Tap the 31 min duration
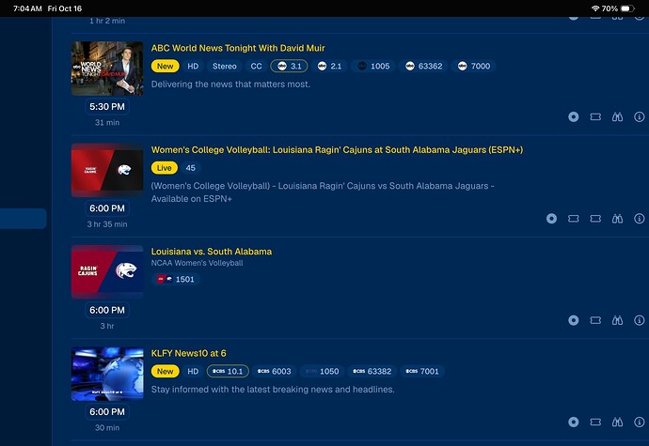Screen dimensions: 649x446 (x=107, y=122)
